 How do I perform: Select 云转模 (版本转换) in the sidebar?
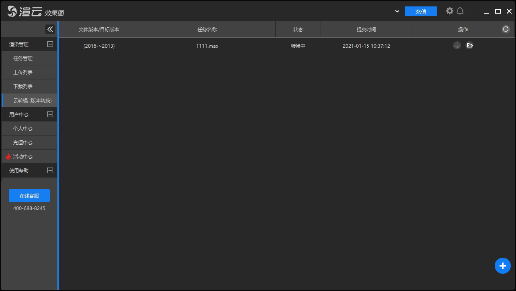(x=29, y=100)
